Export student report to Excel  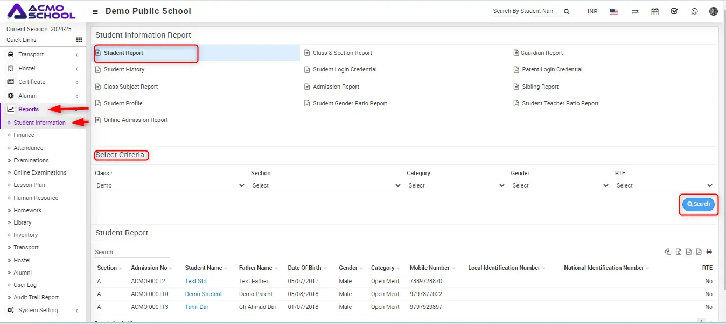[679, 251]
